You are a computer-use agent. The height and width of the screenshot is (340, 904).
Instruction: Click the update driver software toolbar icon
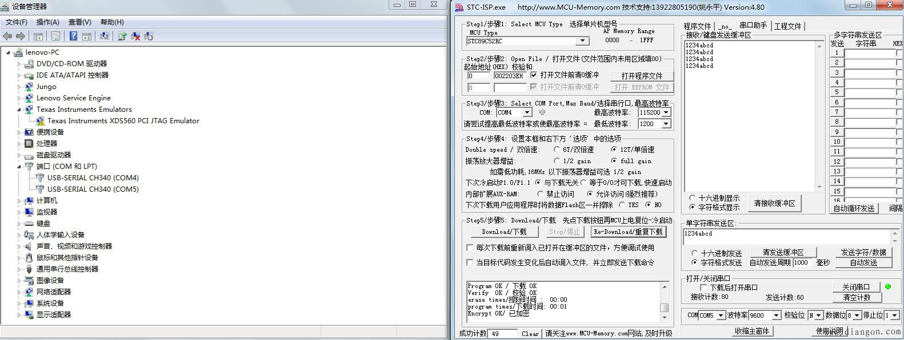122,36
